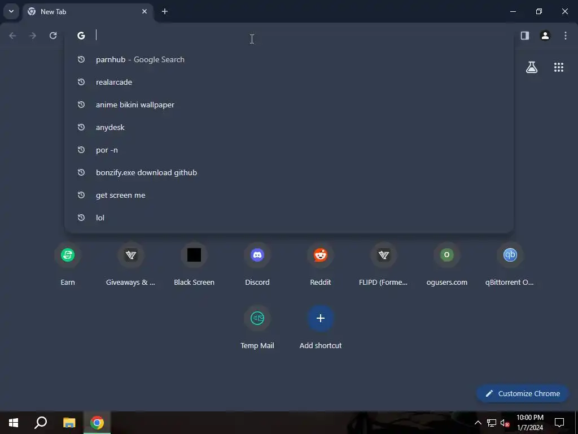The height and width of the screenshot is (434, 578).
Task: Click the Google G icon in address bar
Action: click(x=81, y=36)
